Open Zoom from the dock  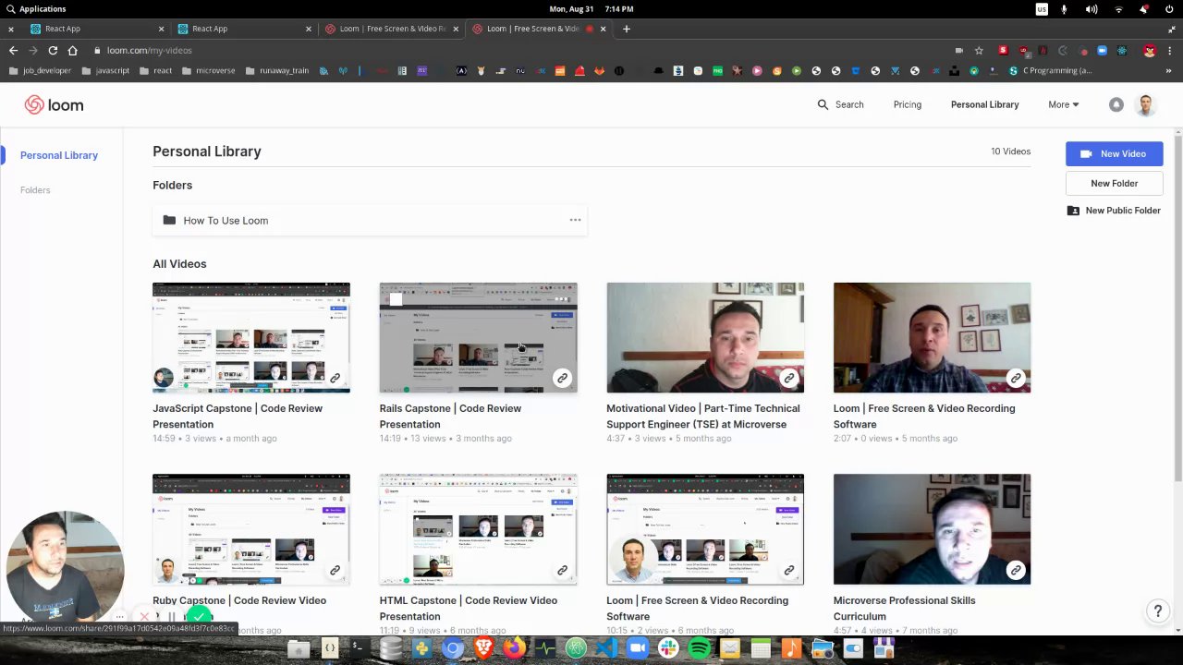click(638, 648)
